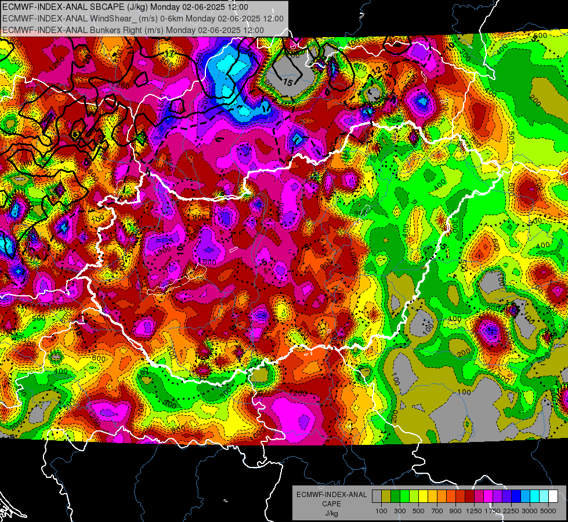Click the red-orange legend swatch

click(451, 496)
